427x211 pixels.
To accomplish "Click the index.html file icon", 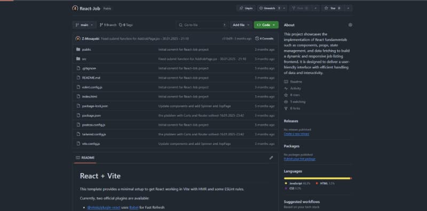I will tap(78, 96).
